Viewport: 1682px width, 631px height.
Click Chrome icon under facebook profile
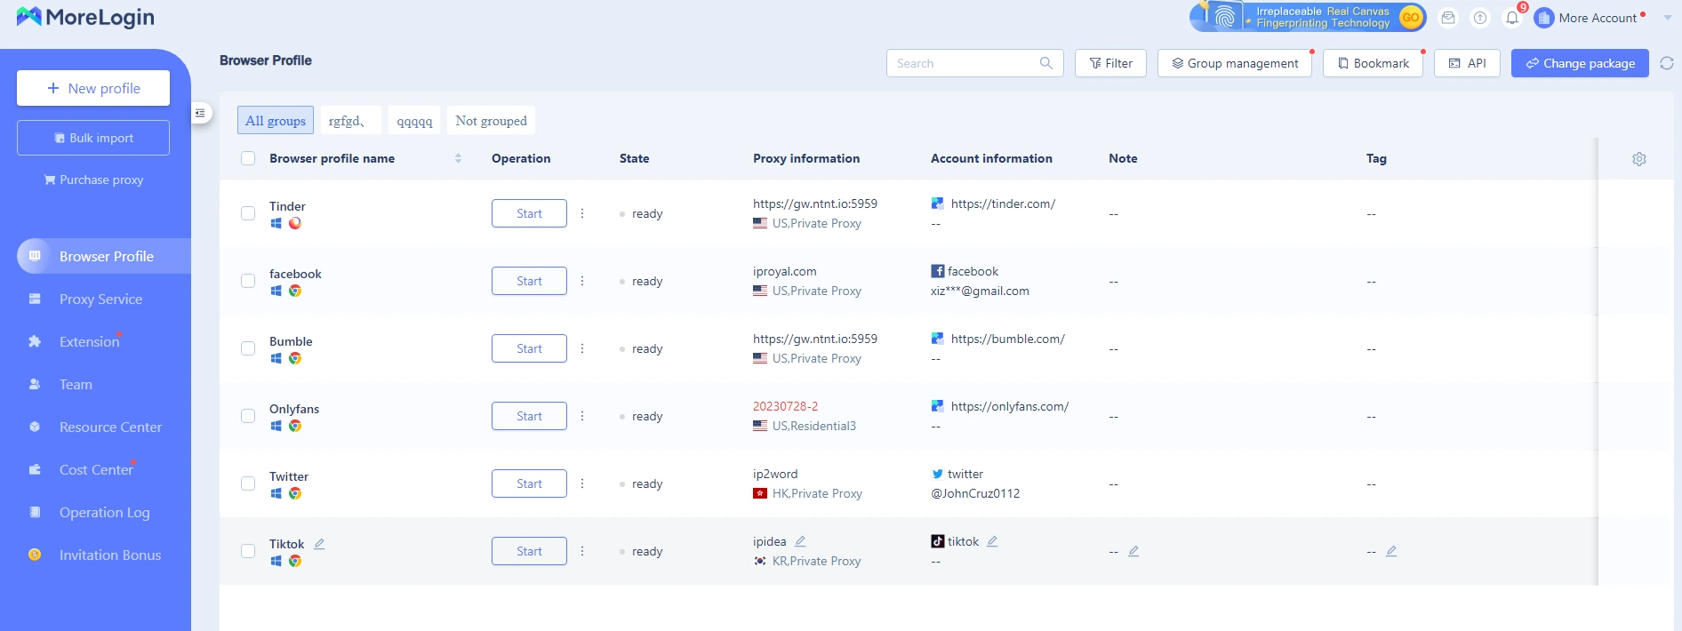[x=295, y=291]
